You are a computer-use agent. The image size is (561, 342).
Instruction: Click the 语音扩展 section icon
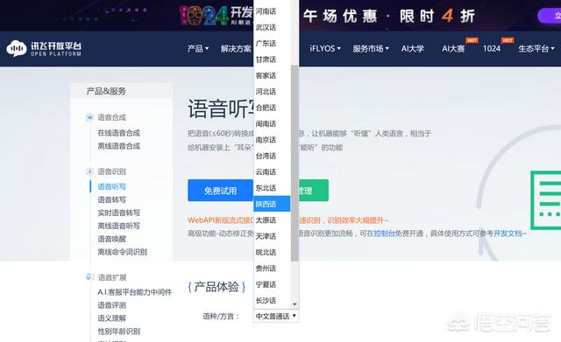click(x=89, y=277)
